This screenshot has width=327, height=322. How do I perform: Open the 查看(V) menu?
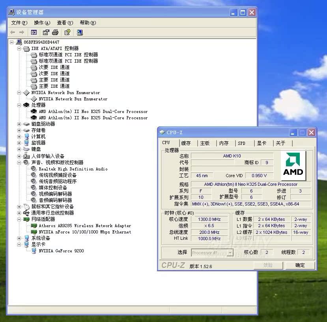point(65,23)
